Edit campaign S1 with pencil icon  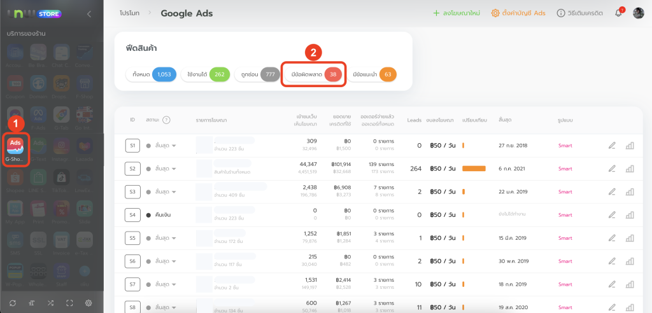[x=612, y=146]
